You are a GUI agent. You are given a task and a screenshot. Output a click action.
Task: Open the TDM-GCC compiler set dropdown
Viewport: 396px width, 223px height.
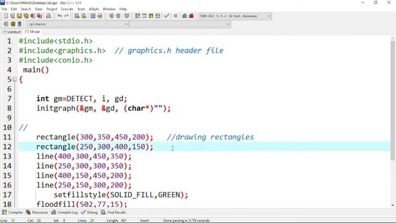(x=269, y=16)
